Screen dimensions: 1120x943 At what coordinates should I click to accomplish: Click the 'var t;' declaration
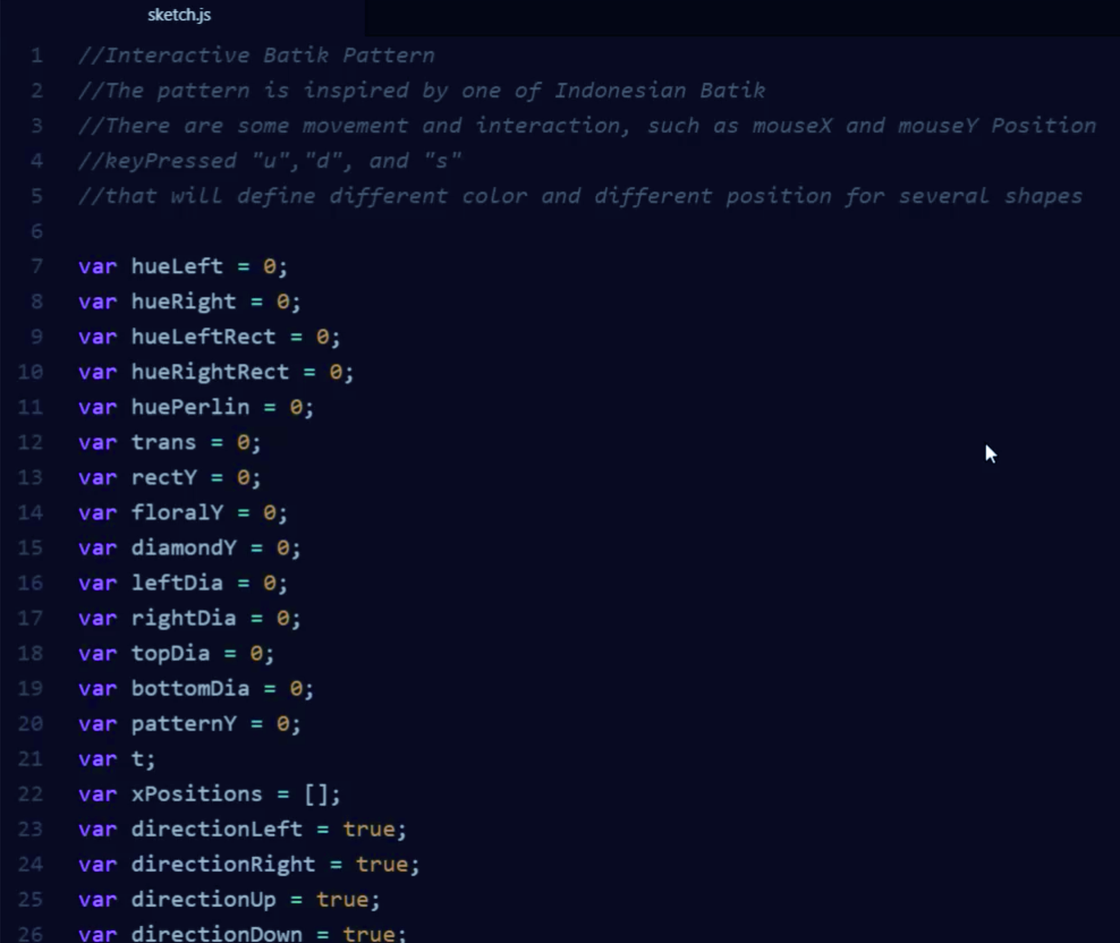[116, 759]
